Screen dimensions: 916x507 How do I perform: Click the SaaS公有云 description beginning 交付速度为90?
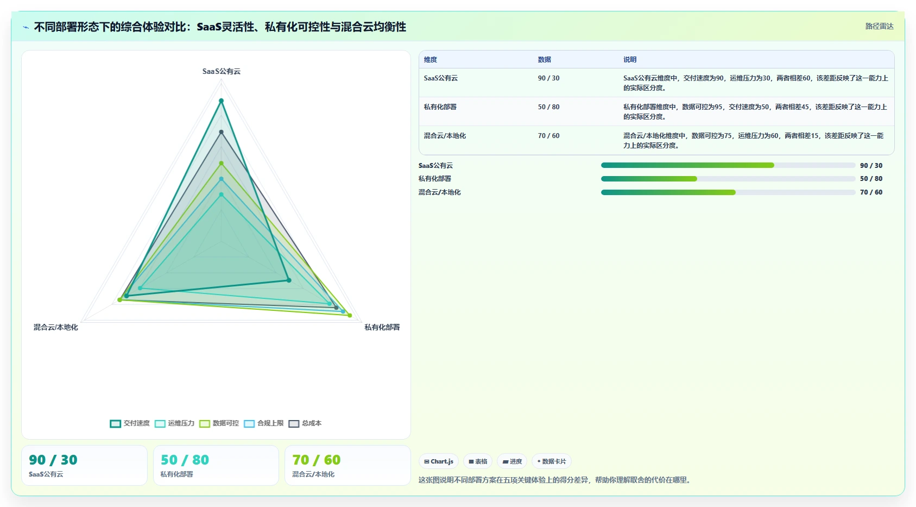tap(756, 83)
